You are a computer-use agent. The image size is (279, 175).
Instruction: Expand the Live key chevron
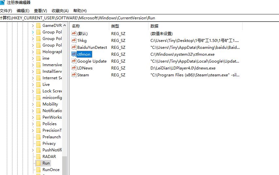click(x=33, y=85)
